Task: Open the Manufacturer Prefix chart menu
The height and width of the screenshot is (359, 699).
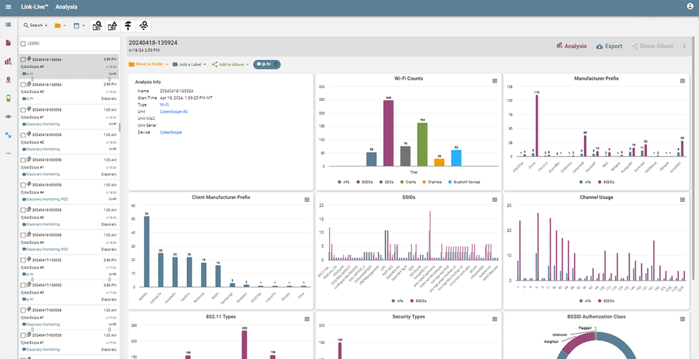Action: [x=682, y=81]
